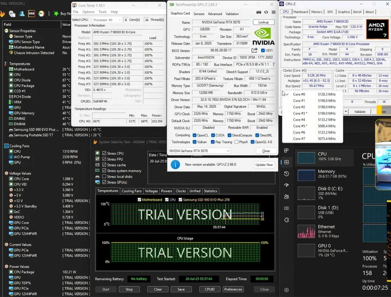The height and width of the screenshot is (297, 391).
Task: Click the GPU-Z screenshot camera icon
Action: (x=259, y=12)
